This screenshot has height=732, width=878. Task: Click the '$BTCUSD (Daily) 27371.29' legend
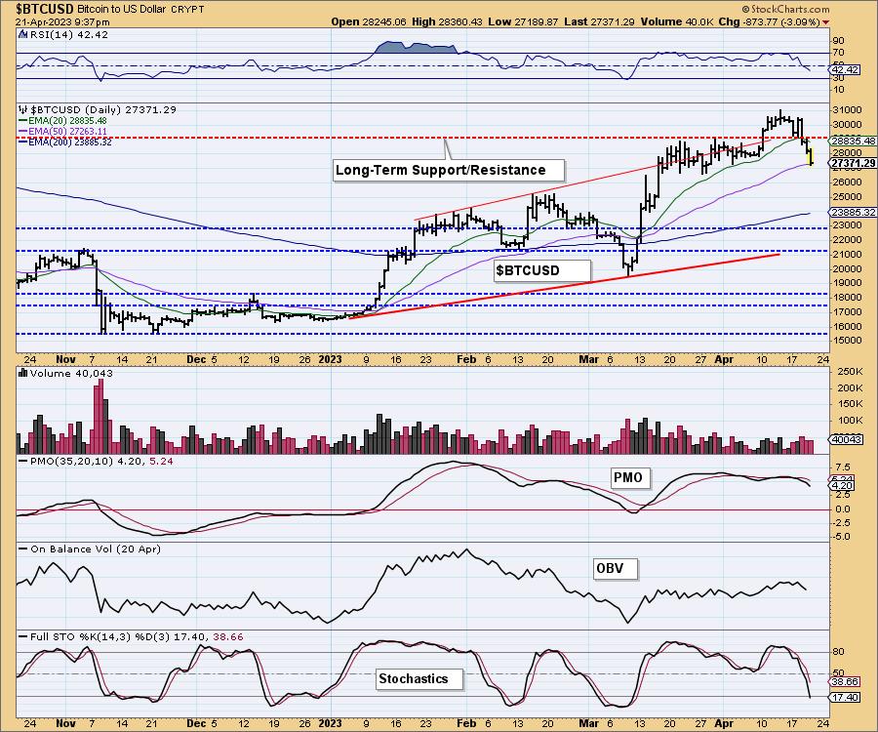click(x=103, y=109)
